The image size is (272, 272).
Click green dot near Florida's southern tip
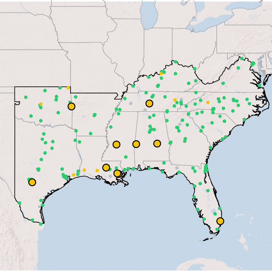tap(217, 229)
